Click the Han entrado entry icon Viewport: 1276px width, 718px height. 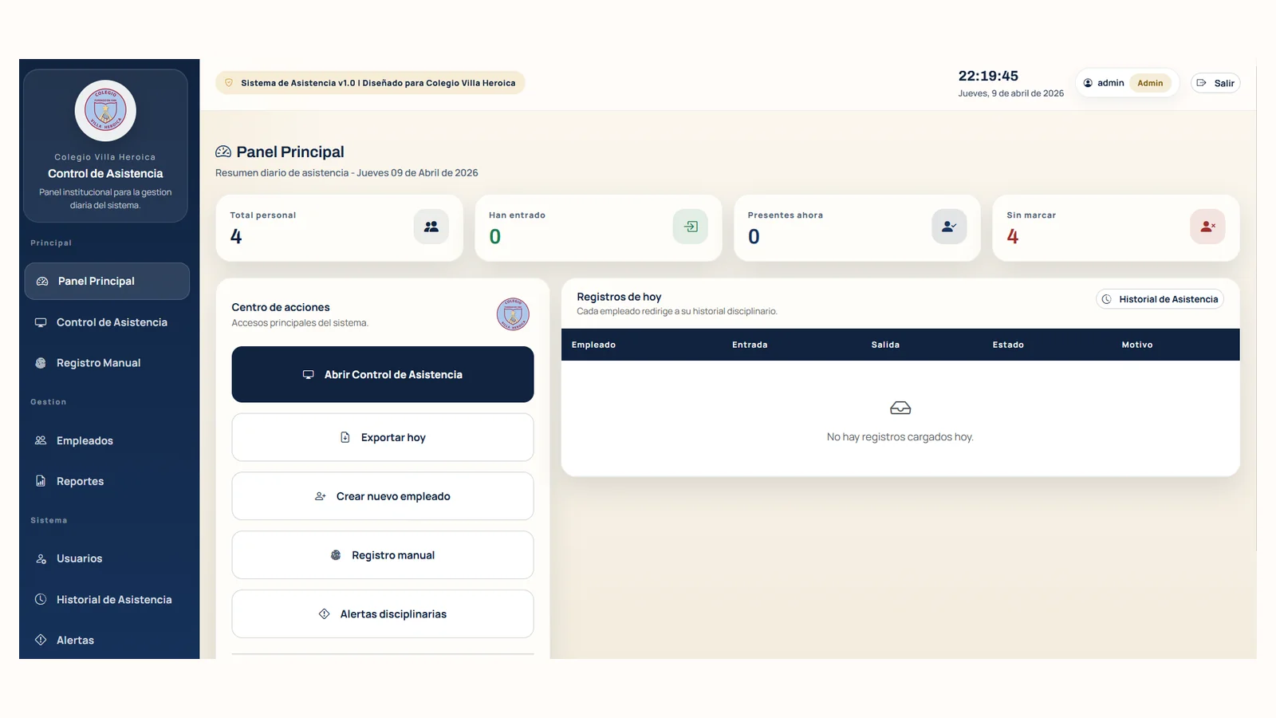[x=690, y=227]
